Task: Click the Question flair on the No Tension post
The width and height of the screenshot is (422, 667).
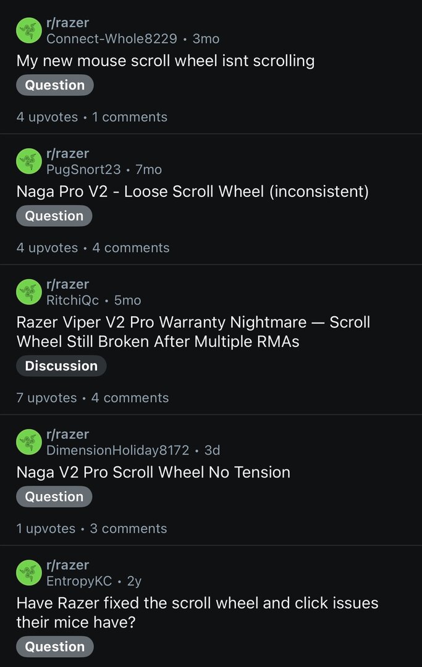Action: 54,497
